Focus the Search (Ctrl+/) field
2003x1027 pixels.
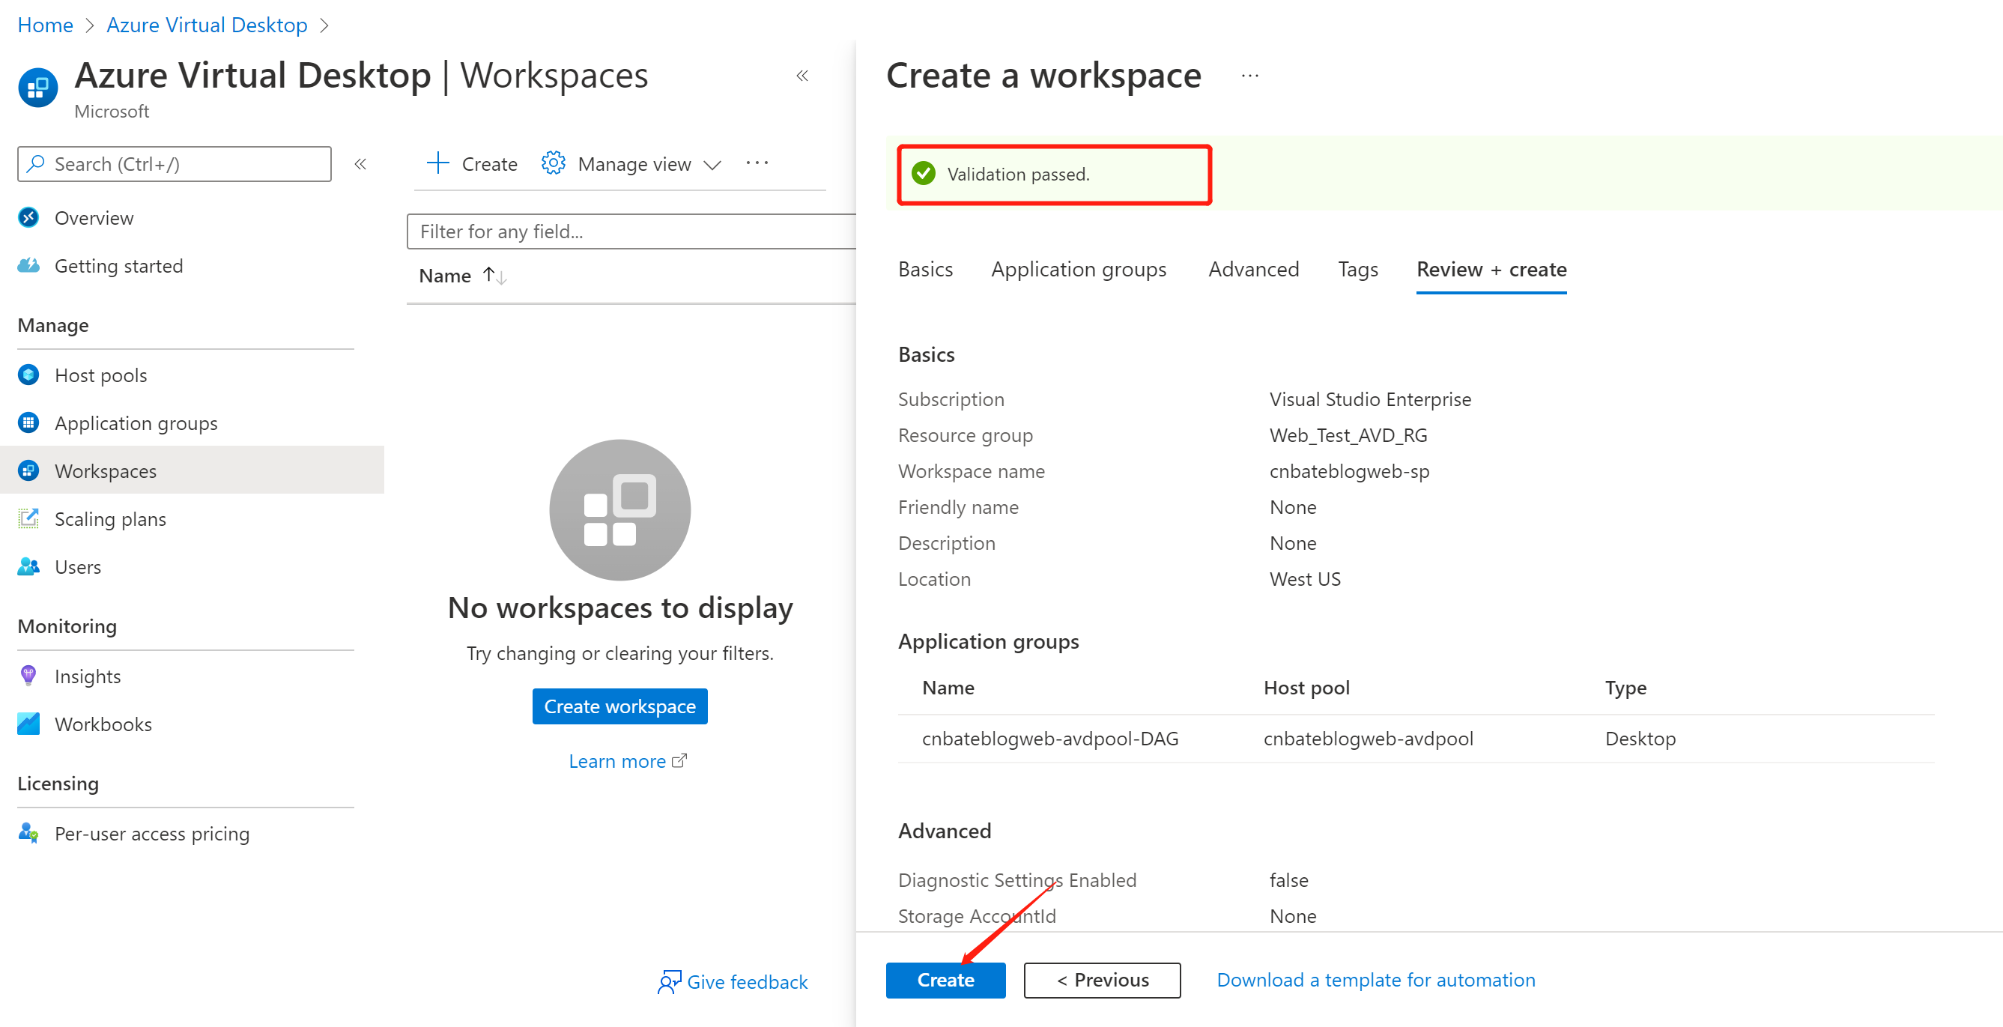point(175,164)
